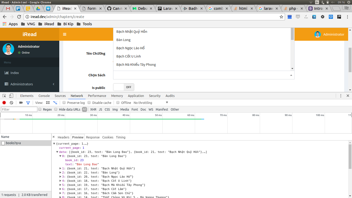The image size is (352, 198).
Task: Open the network filter bar
Action: 28,102
